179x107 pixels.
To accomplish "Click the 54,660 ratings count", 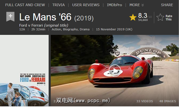I will (x=143, y=20).
